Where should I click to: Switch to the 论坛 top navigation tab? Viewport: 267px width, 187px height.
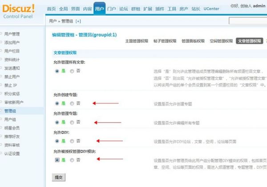(123, 9)
